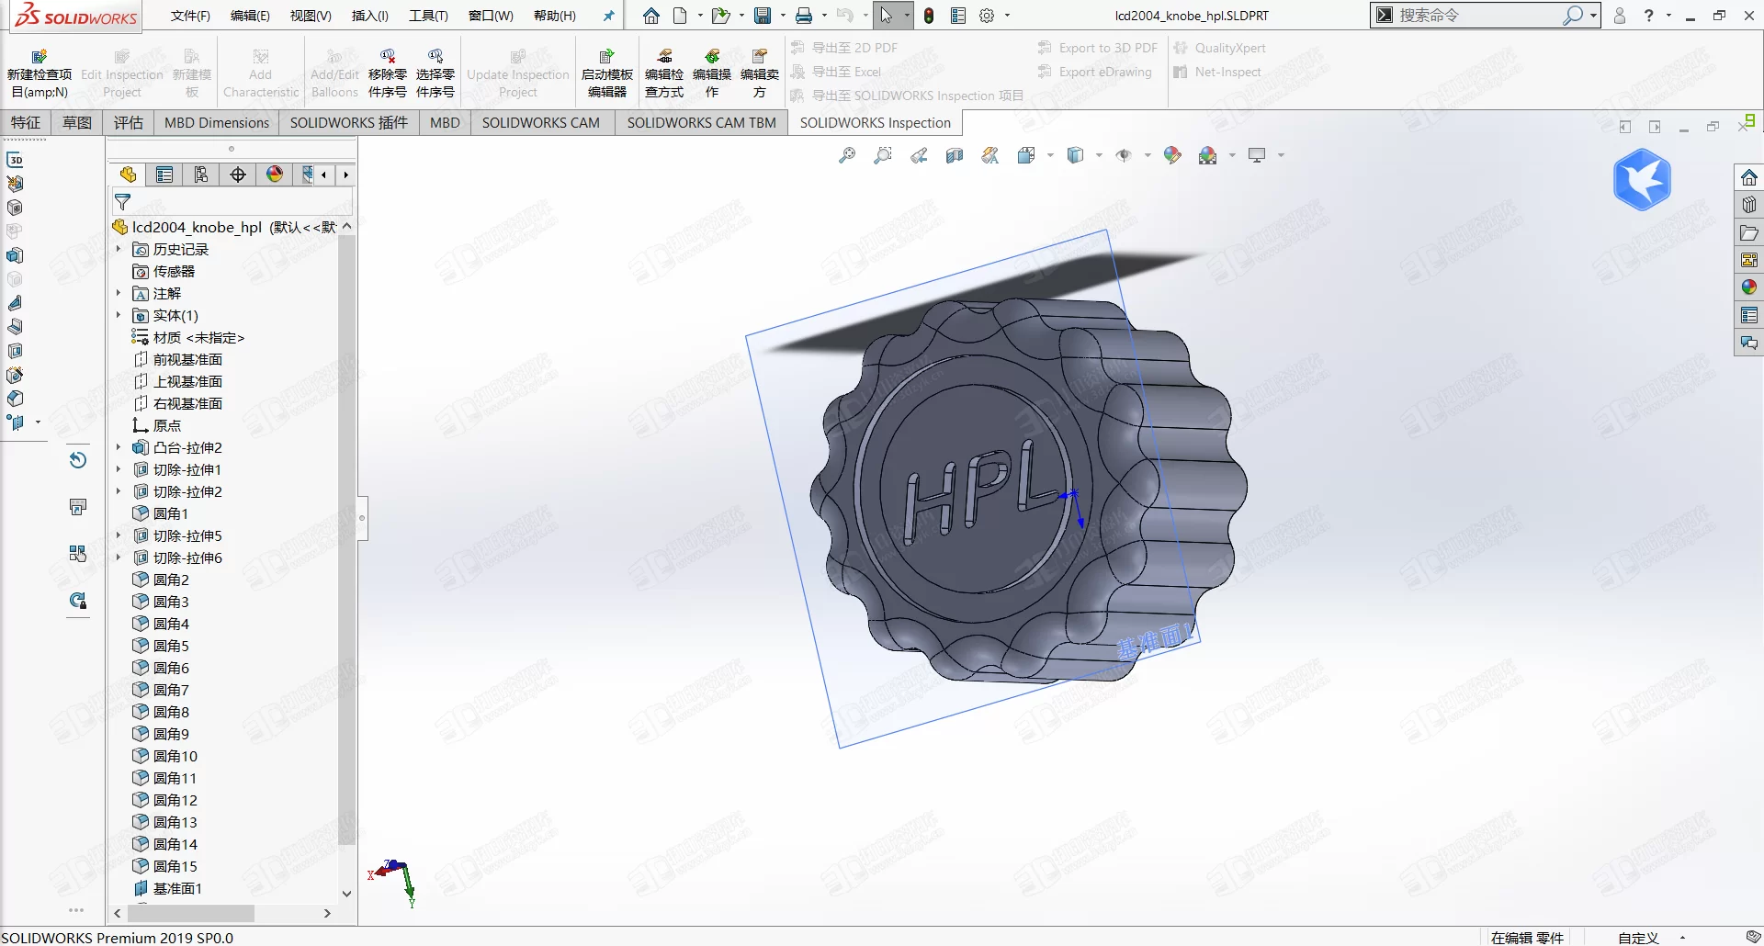
Task: Click the user login profile icon
Action: pos(1620,16)
